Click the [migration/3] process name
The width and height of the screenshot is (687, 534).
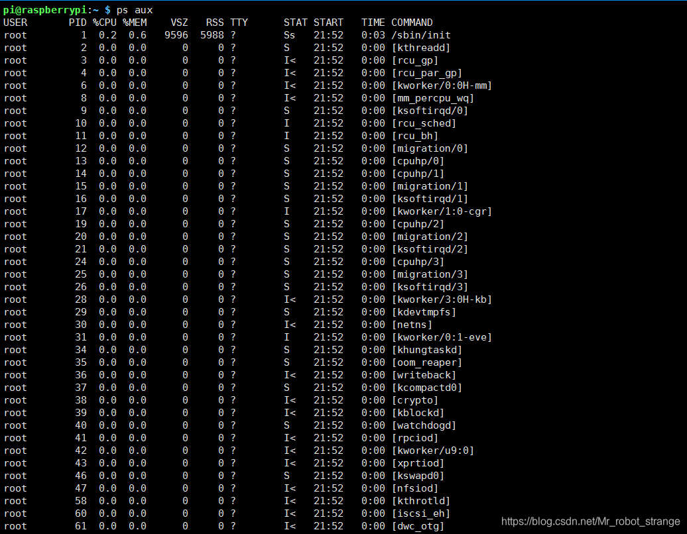(430, 274)
